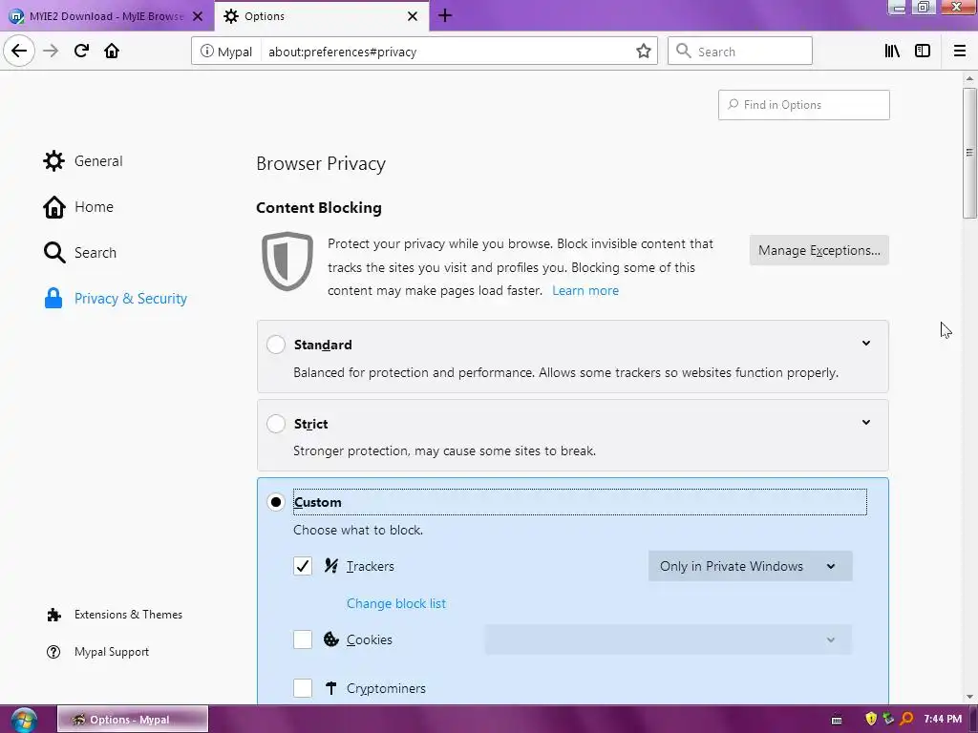Open the Windows Start button

(23, 720)
